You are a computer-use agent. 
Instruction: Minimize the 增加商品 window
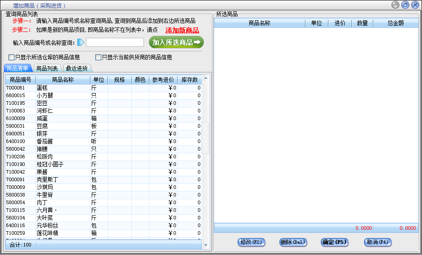(395, 5)
